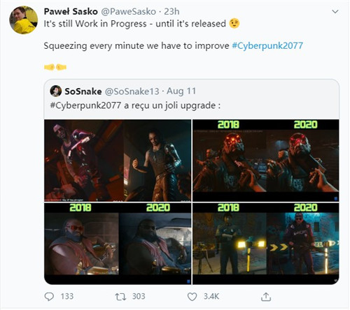Click SoSnake's small avatar in quoted tweet
Viewport: 350px width, 310px height.
pyautogui.click(x=56, y=91)
